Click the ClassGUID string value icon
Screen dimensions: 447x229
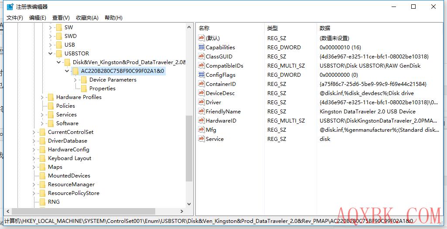[201, 56]
